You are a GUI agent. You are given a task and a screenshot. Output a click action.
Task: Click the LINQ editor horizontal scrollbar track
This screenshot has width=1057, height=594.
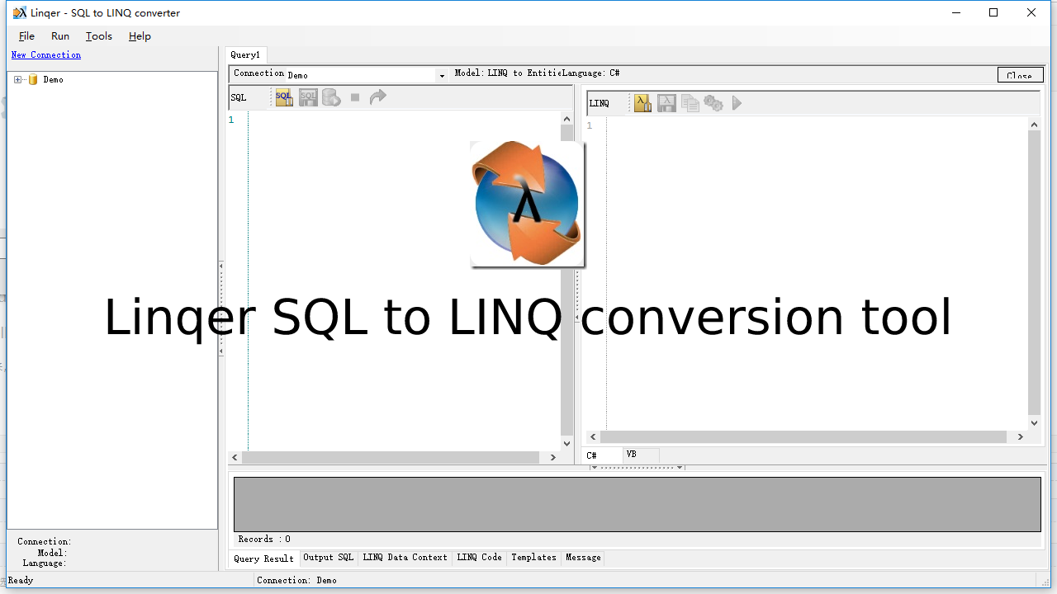pyautogui.click(x=803, y=437)
